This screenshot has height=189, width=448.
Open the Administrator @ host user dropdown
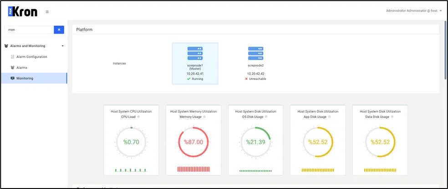tap(414, 10)
